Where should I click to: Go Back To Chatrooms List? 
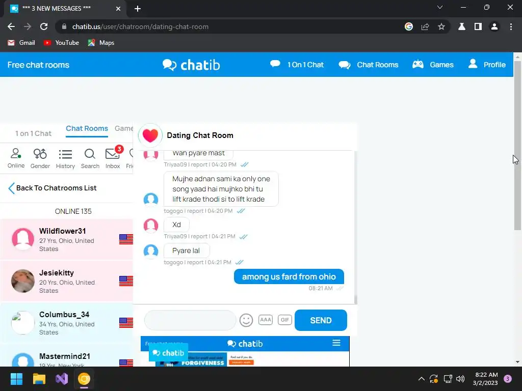(53, 188)
